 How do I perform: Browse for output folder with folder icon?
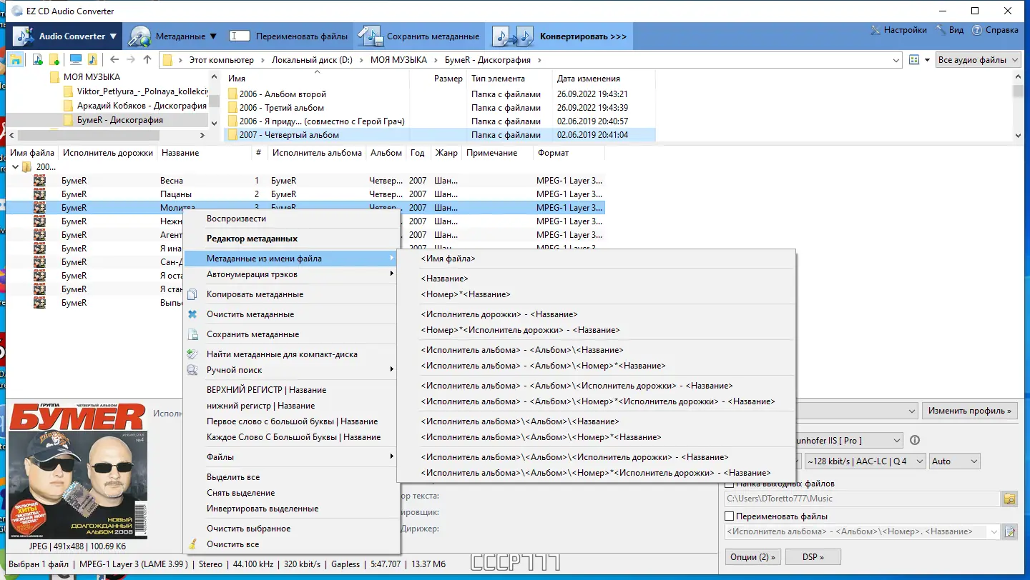click(x=1010, y=499)
